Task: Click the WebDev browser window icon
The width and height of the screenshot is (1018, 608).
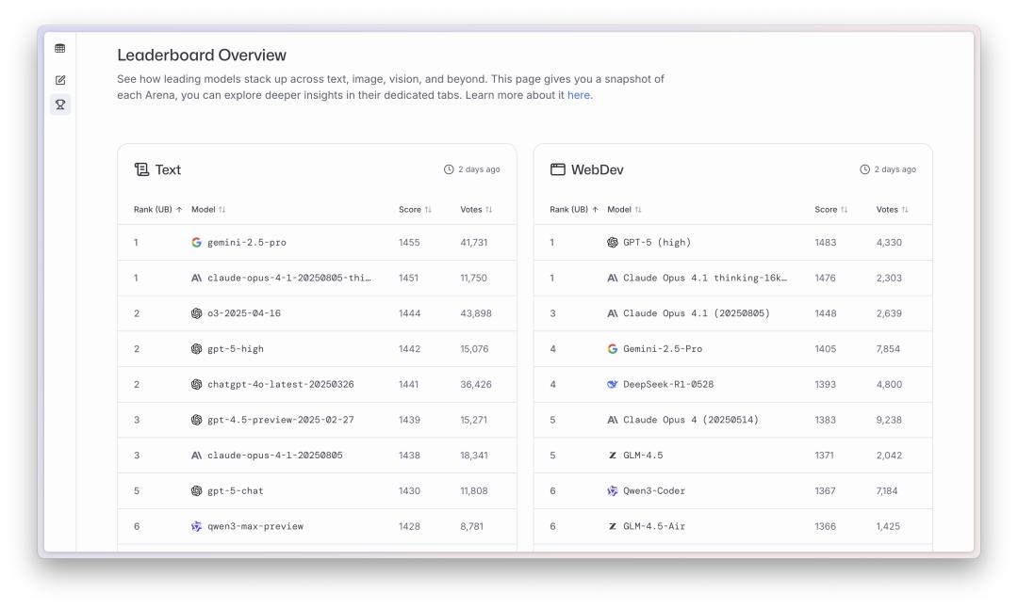Action: pos(558,169)
